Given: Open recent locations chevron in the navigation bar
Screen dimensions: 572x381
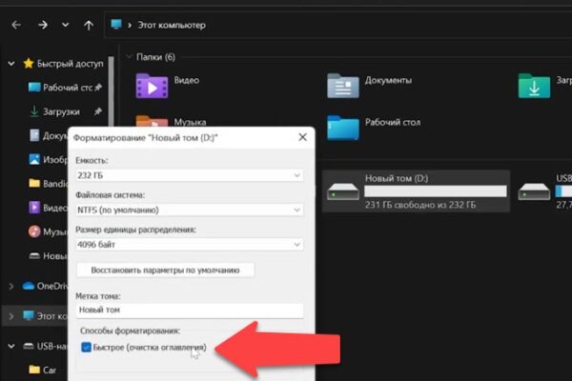Looking at the screenshot, I should pos(65,25).
